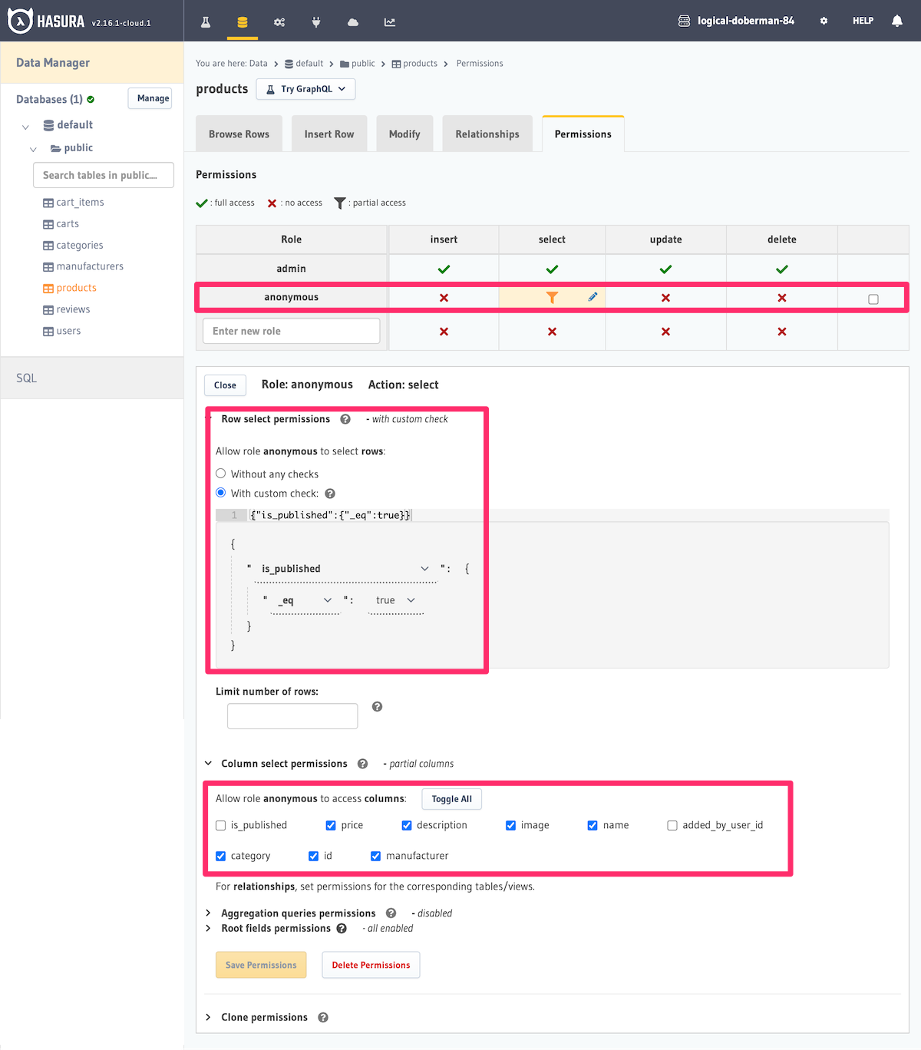
Task: Uncheck the price column checkbox
Action: click(331, 826)
